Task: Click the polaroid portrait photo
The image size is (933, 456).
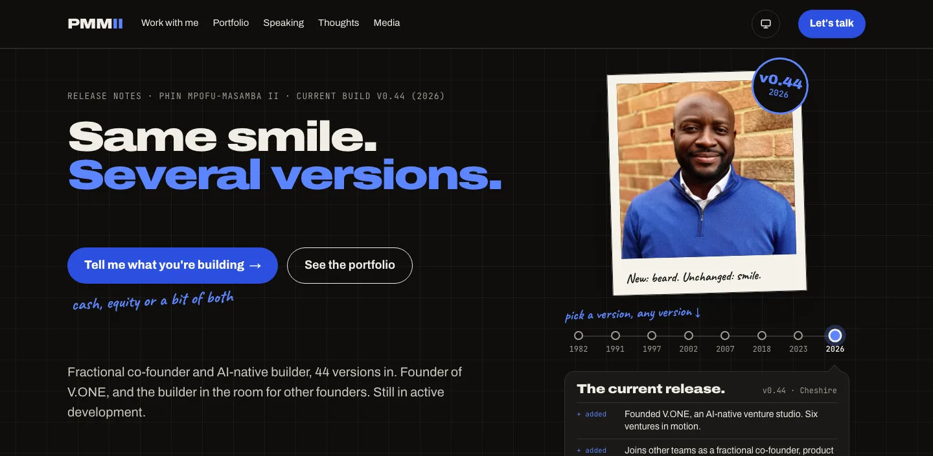Action: pyautogui.click(x=706, y=170)
